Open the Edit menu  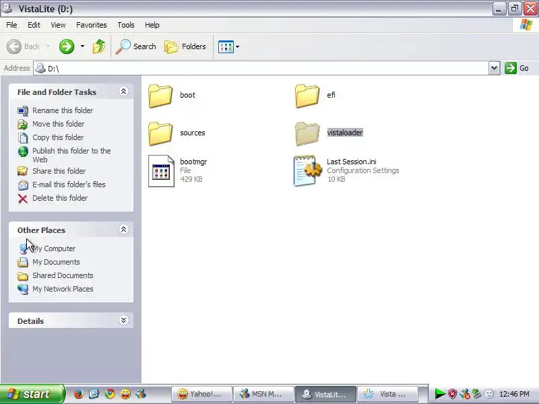34,25
